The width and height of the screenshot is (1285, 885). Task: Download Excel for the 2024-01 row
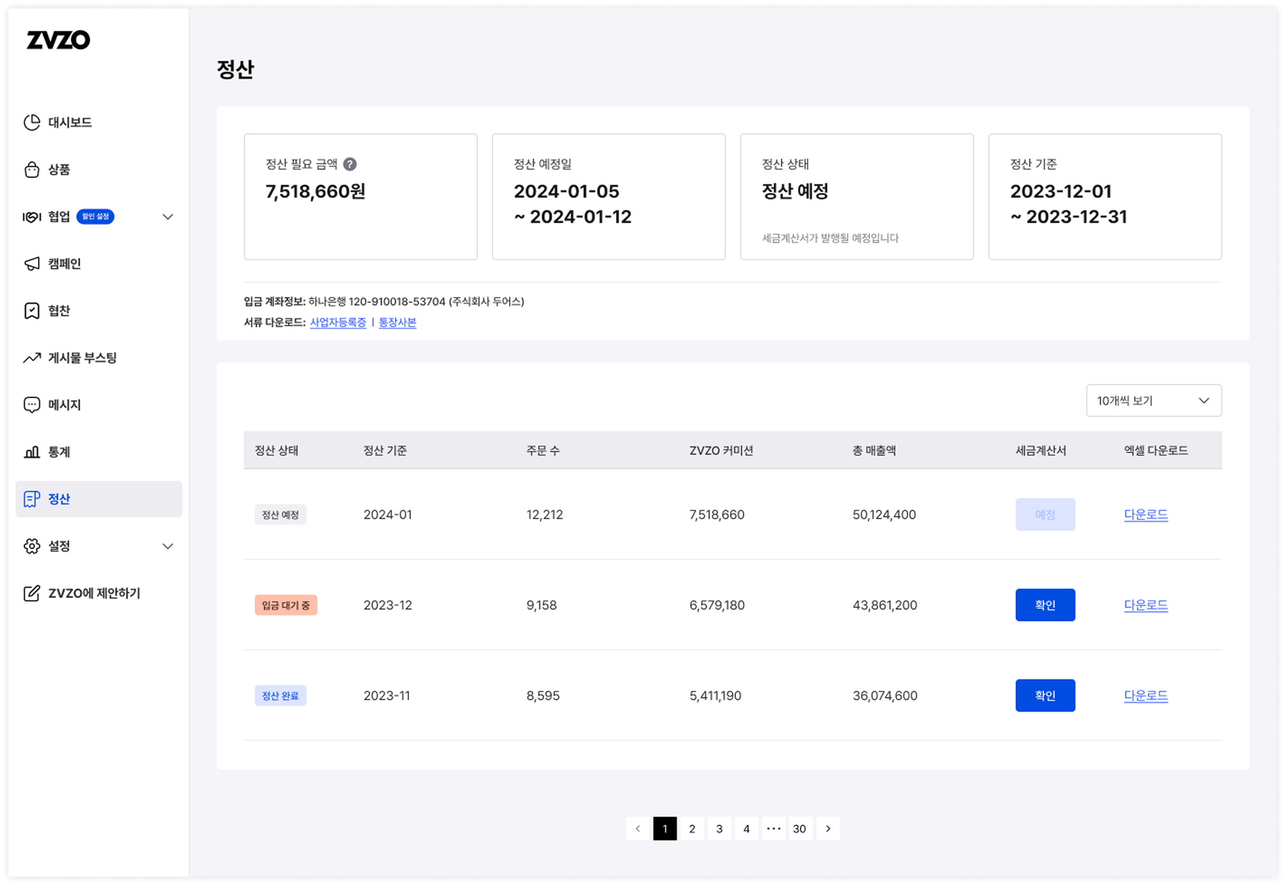[1146, 515]
